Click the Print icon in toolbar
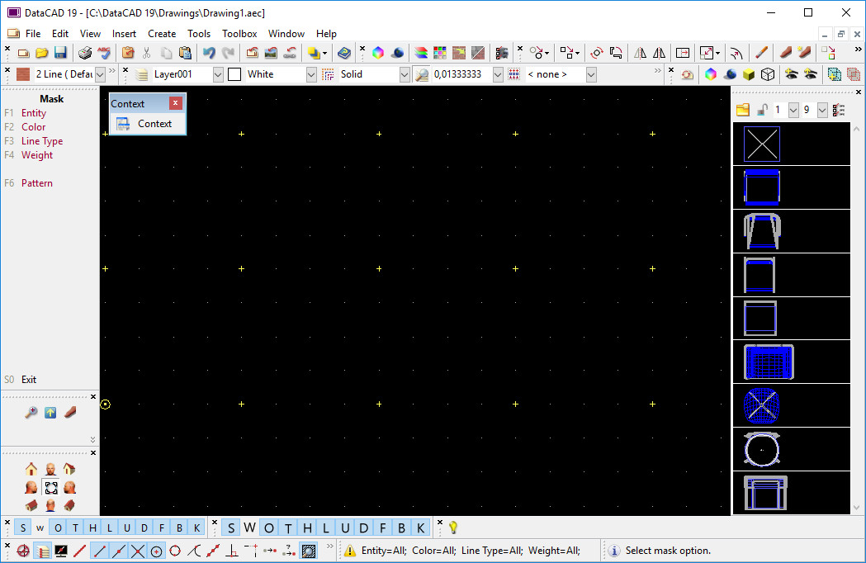The width and height of the screenshot is (866, 563). click(x=85, y=53)
